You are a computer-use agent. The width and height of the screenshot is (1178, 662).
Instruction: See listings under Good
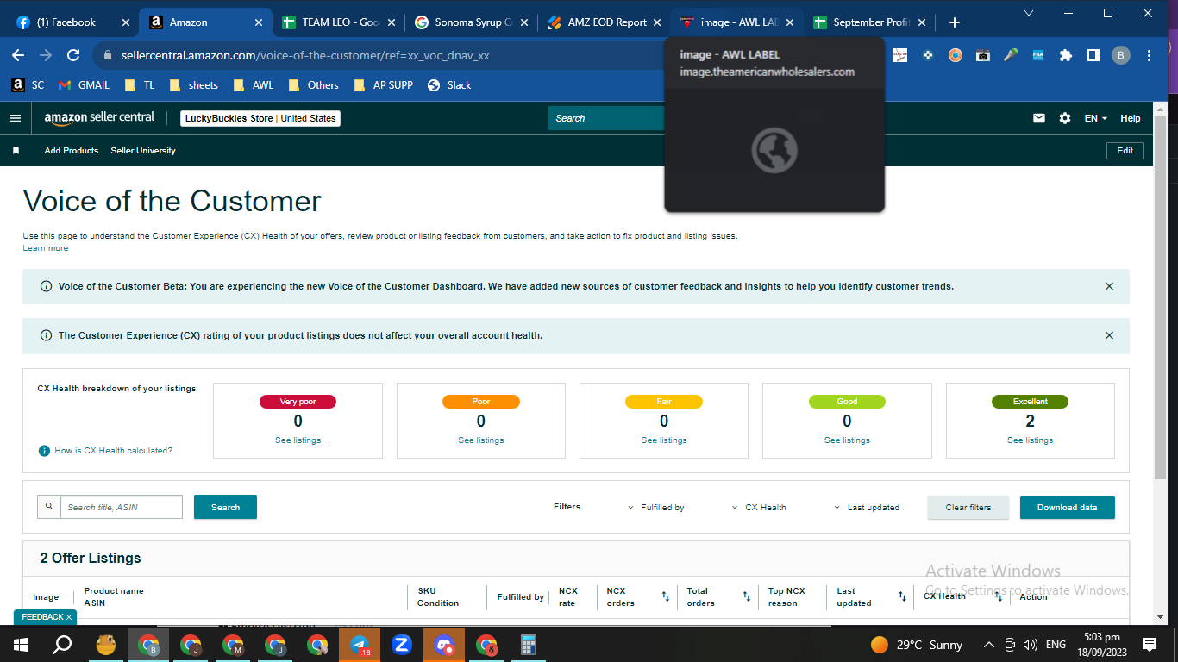[x=847, y=440]
